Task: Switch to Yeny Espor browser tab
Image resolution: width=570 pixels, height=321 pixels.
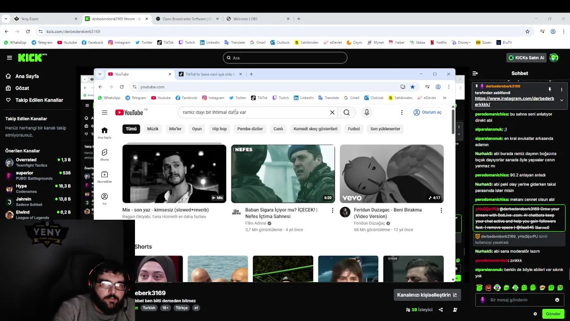Action: tap(45, 19)
